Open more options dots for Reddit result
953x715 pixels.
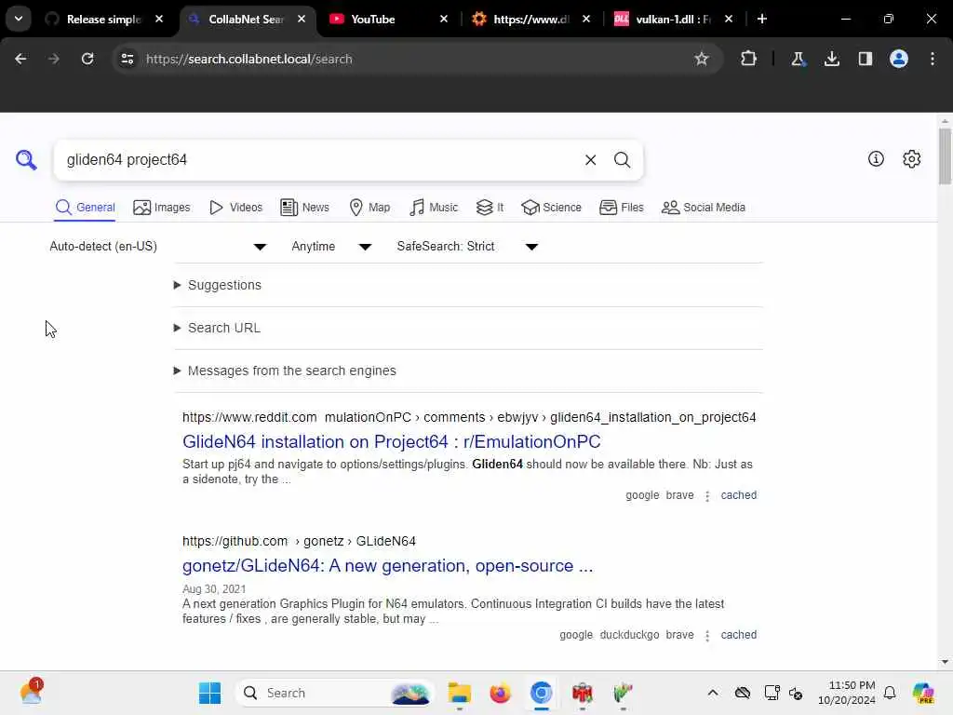(x=707, y=496)
